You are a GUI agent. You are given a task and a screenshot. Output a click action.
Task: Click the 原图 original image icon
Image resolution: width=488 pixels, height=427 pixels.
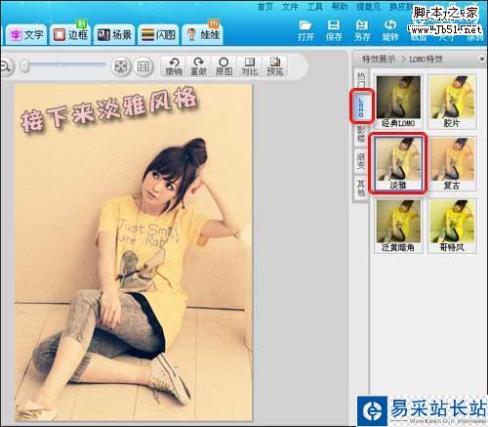click(x=224, y=66)
